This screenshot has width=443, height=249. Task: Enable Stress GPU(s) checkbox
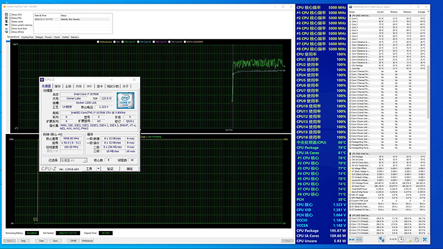(x=10, y=32)
